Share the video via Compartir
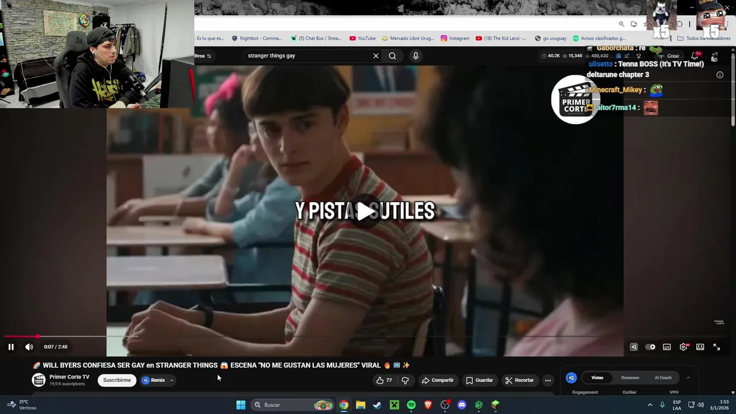This screenshot has width=736, height=414. point(438,380)
